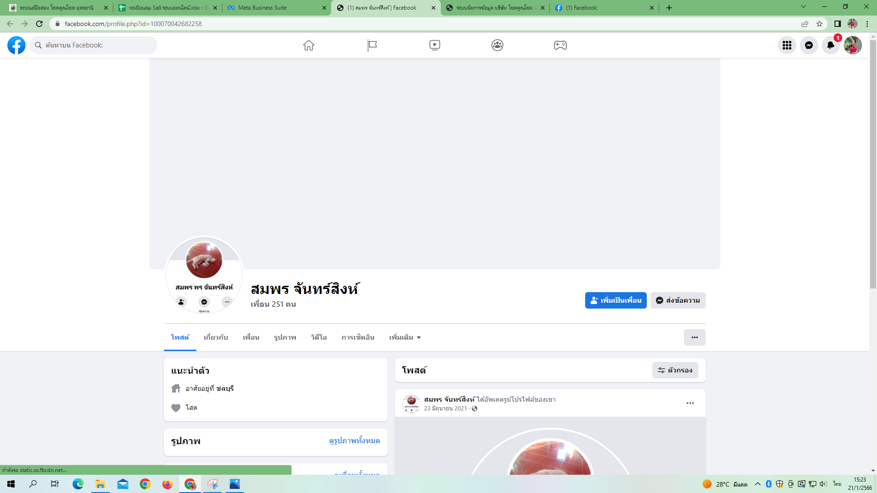Open Facebook Home feed icon

(x=309, y=45)
